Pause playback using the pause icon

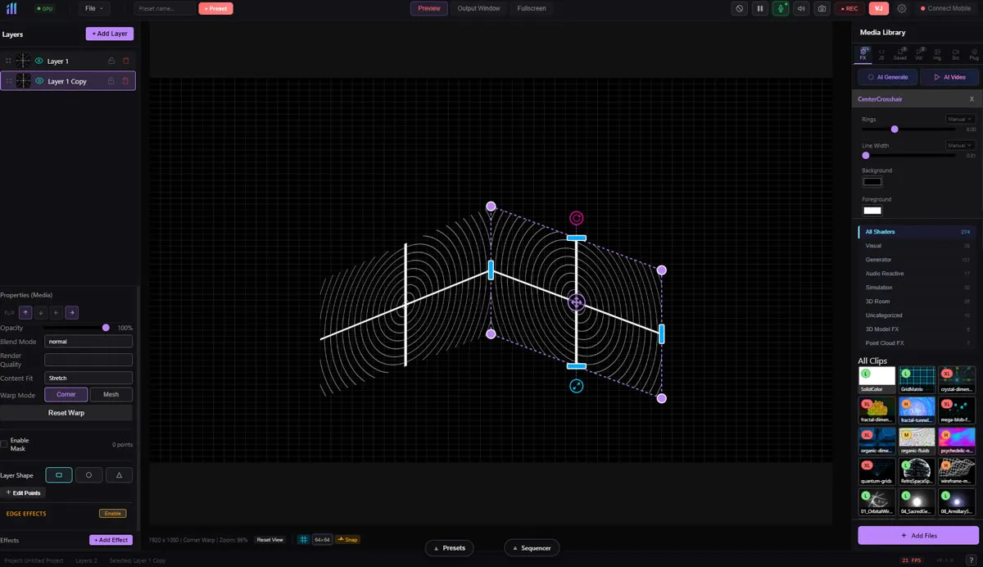point(760,8)
